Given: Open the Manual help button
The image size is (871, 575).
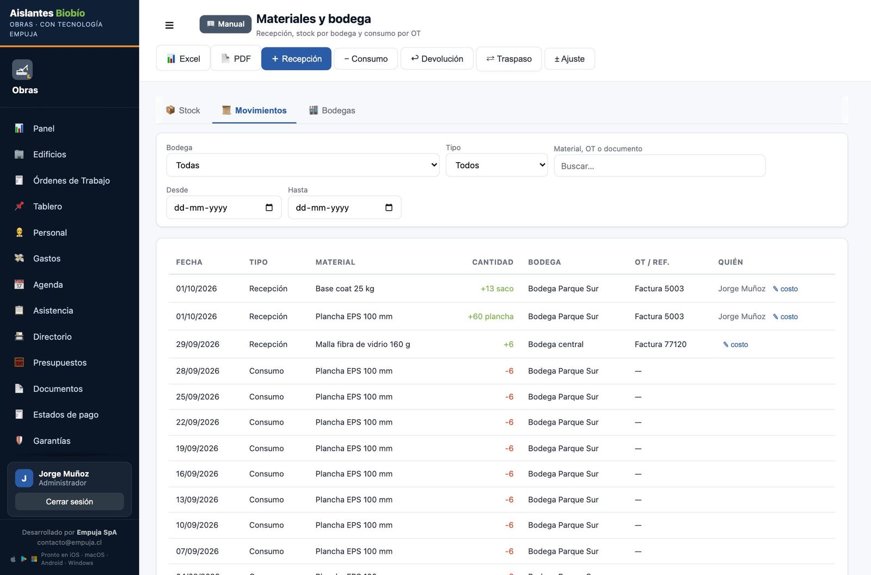Looking at the screenshot, I should (x=225, y=24).
